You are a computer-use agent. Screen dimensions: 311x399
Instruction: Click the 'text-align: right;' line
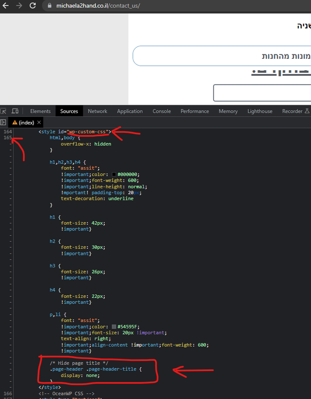pos(86,339)
